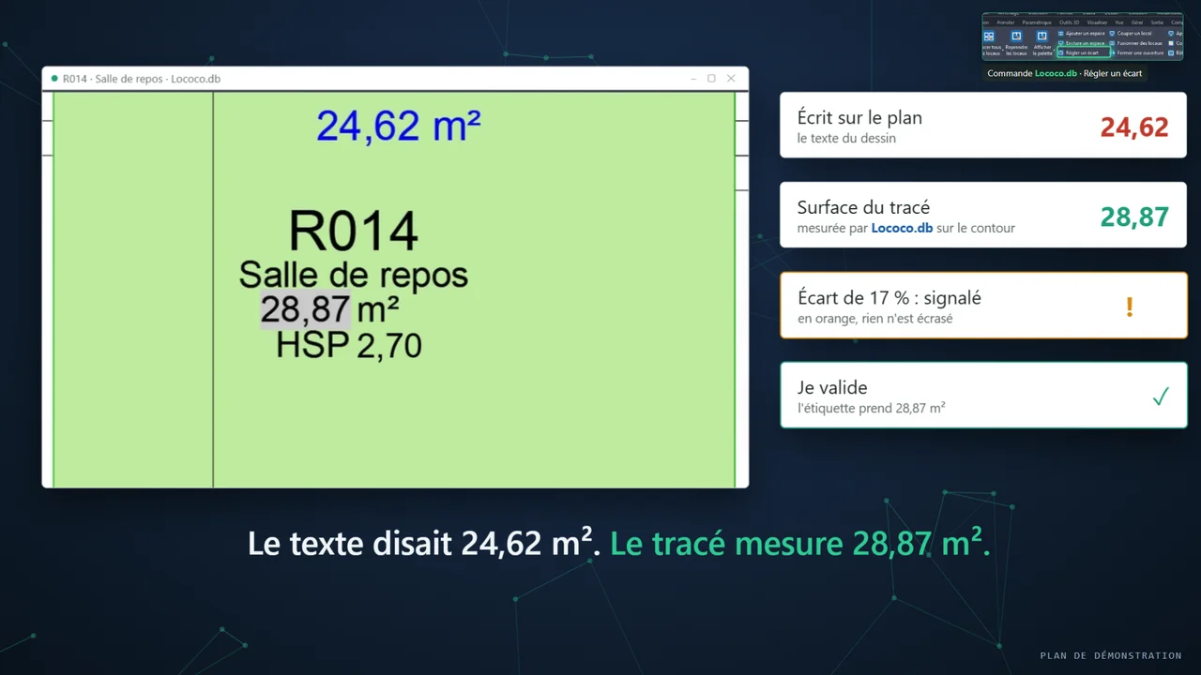Click the 'Exclure un espace' ribbon icon

point(1061,43)
